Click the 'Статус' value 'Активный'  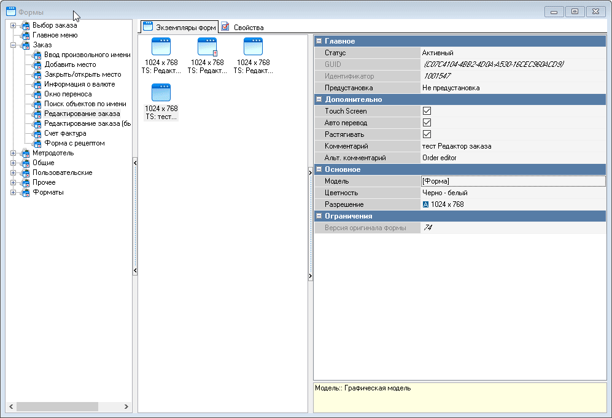point(438,53)
